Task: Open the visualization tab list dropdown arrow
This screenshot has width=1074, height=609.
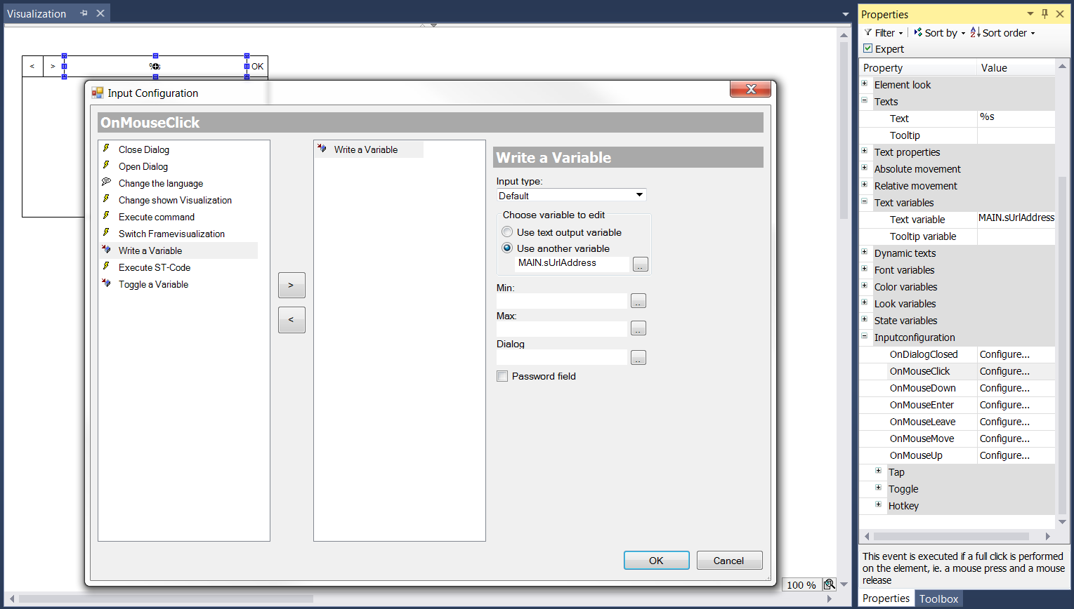Action: (846, 15)
